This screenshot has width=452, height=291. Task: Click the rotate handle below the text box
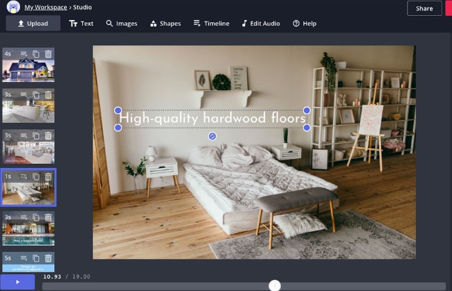click(213, 136)
